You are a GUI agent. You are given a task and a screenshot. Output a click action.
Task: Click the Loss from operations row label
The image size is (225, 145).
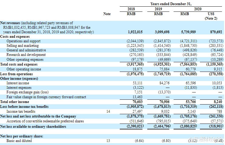[17, 74]
